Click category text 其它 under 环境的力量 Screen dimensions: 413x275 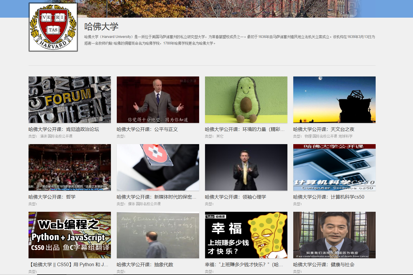[x=220, y=136]
